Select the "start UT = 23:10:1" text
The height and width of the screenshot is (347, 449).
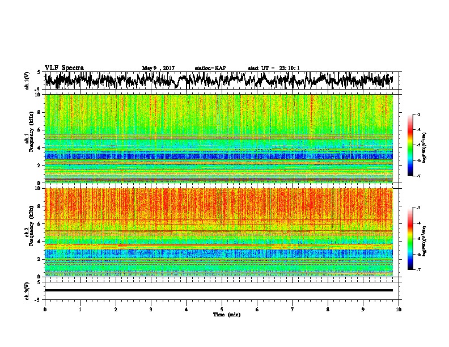(274, 68)
